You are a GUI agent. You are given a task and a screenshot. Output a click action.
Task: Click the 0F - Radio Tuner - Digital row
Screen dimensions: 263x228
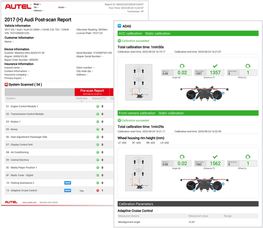tap(59, 175)
